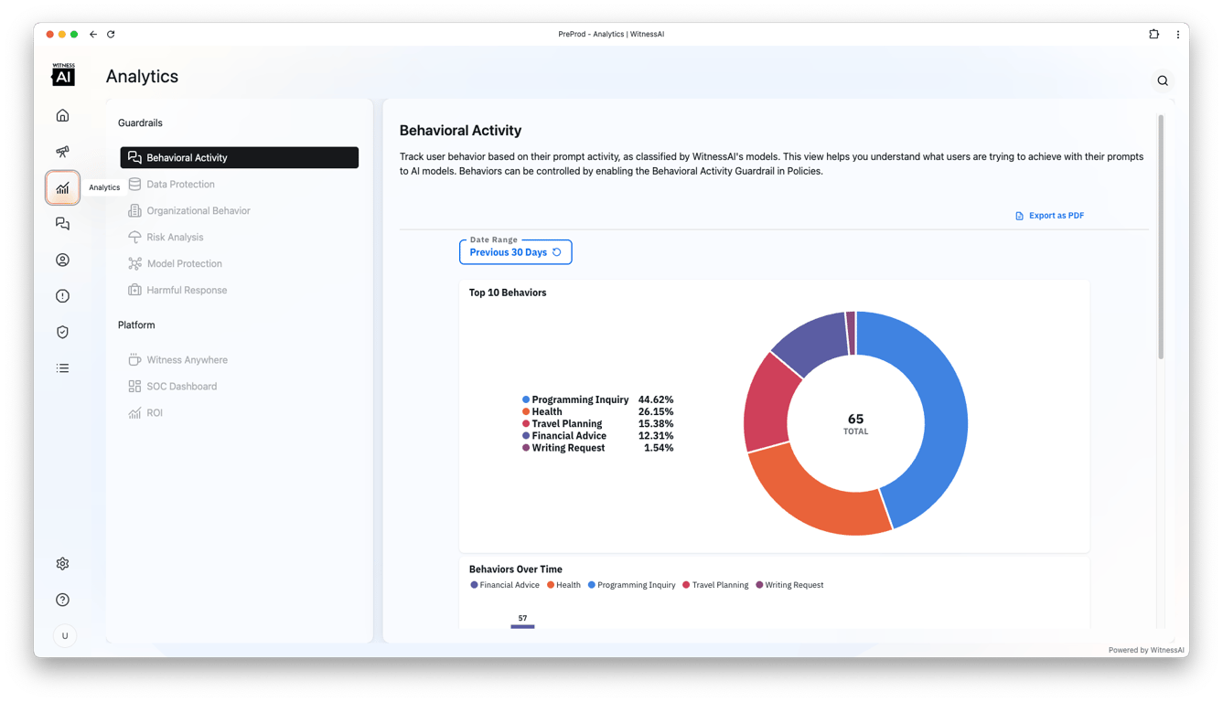Go to the Model Protection section

click(x=240, y=263)
